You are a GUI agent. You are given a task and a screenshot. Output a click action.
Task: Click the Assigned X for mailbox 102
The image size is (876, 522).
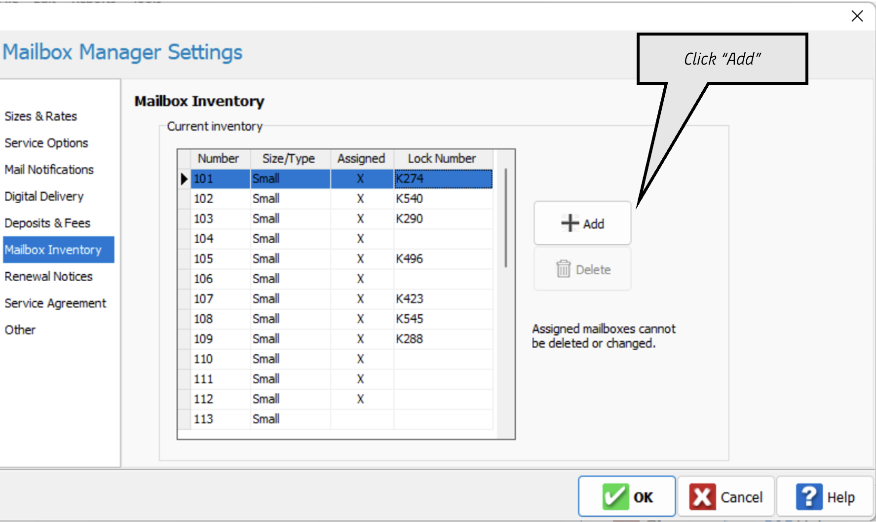(362, 198)
